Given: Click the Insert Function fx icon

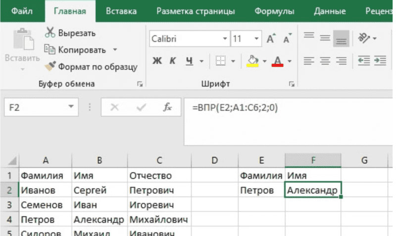Looking at the screenshot, I should click(x=167, y=107).
